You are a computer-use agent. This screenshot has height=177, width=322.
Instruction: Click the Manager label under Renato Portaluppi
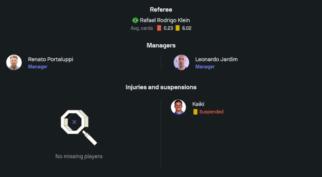tap(38, 67)
